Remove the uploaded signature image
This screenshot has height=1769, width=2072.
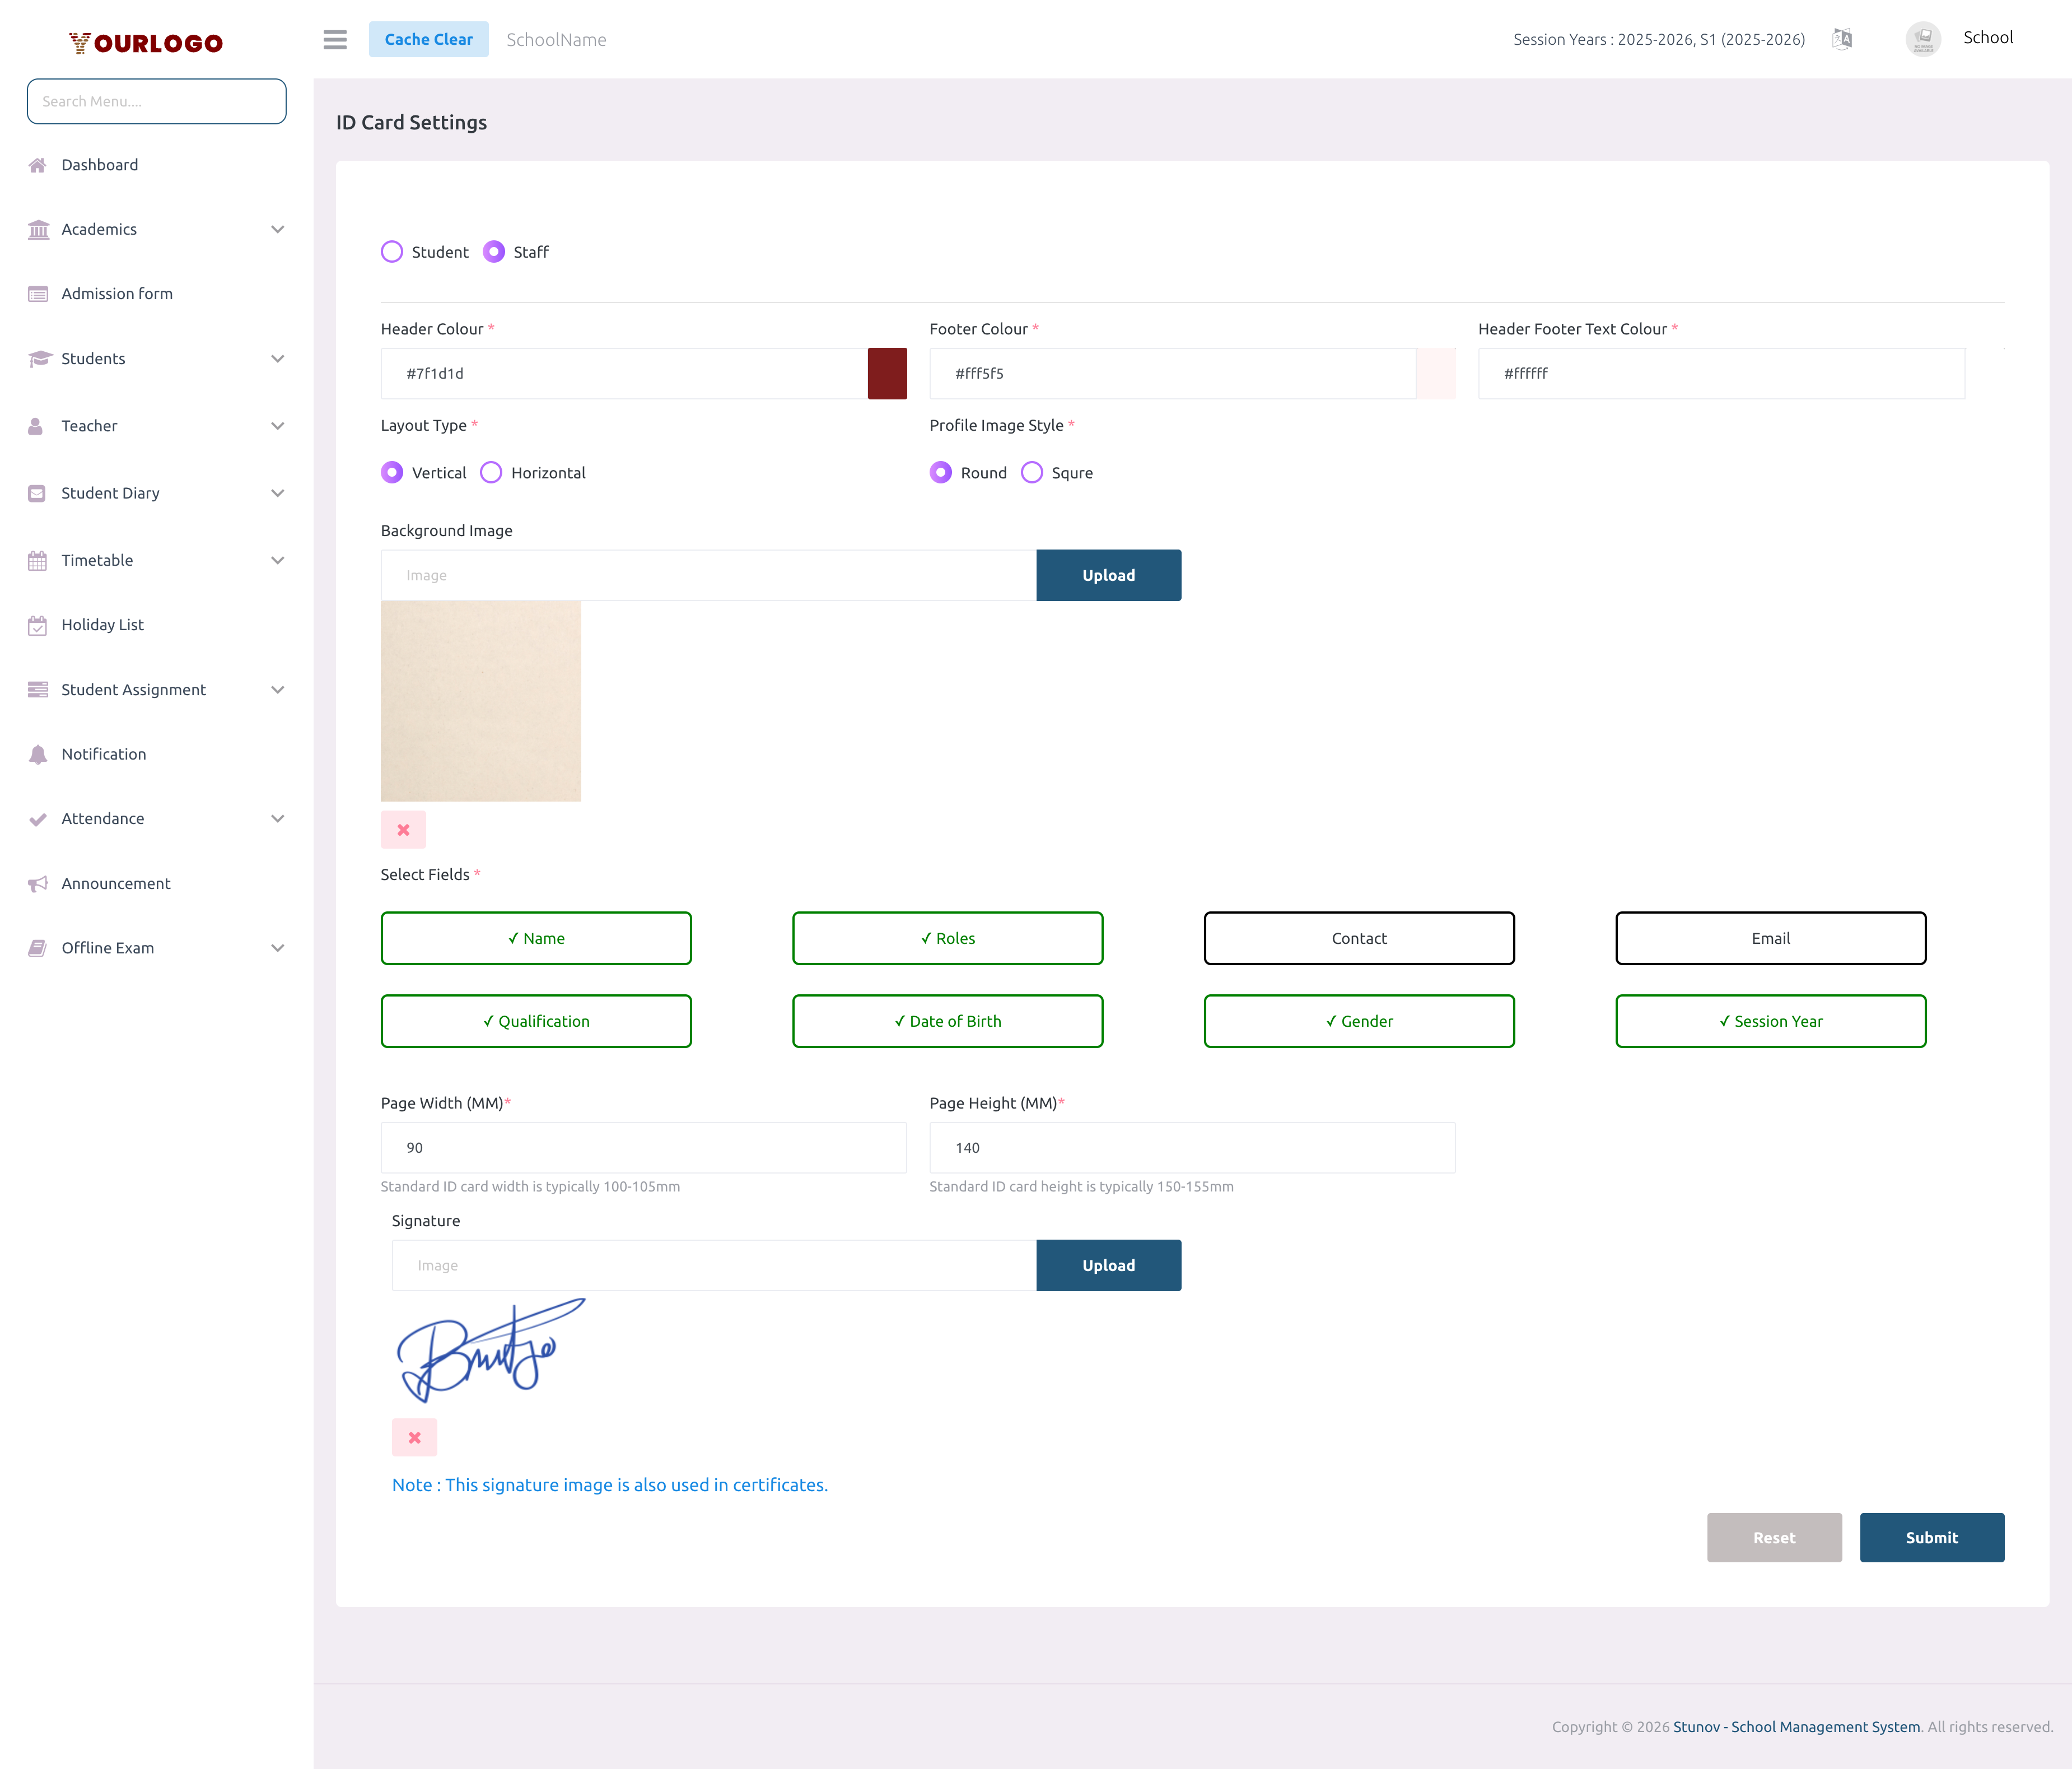(x=414, y=1437)
